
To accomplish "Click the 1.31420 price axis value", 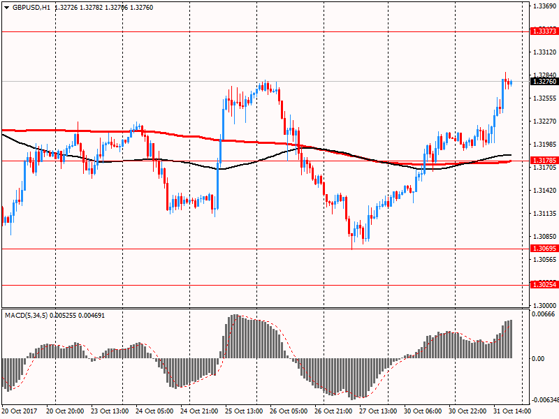I will click(544, 191).
